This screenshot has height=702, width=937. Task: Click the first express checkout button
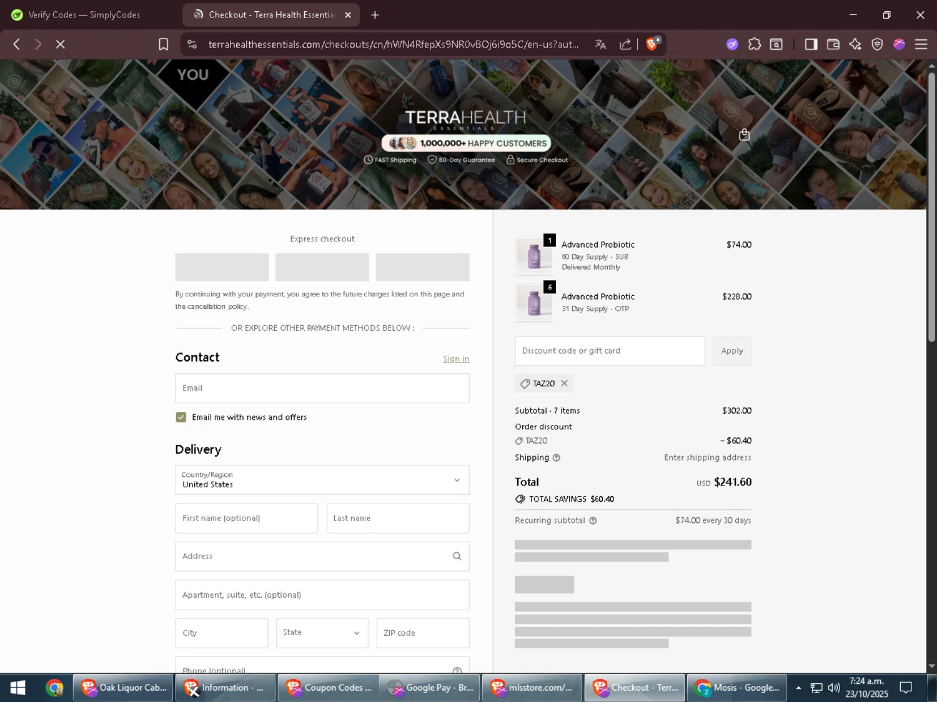click(x=222, y=267)
